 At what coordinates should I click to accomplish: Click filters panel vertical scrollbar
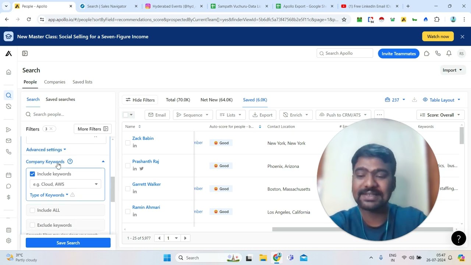(113, 189)
